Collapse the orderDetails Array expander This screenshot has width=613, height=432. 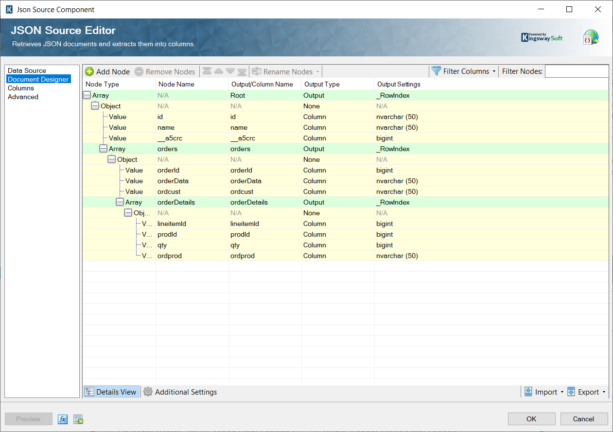tap(120, 202)
